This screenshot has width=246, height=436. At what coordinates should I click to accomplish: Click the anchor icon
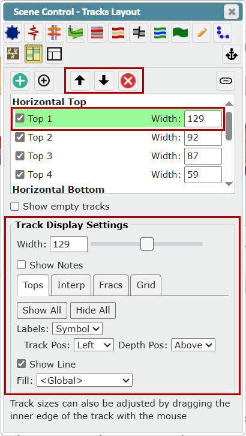pyautogui.click(x=232, y=54)
